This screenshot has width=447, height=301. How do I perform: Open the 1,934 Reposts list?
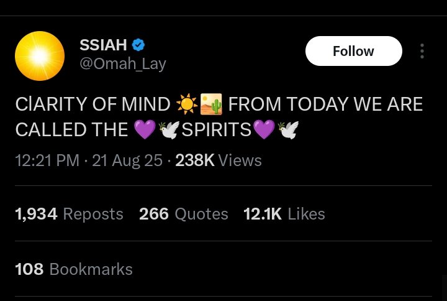(69, 214)
